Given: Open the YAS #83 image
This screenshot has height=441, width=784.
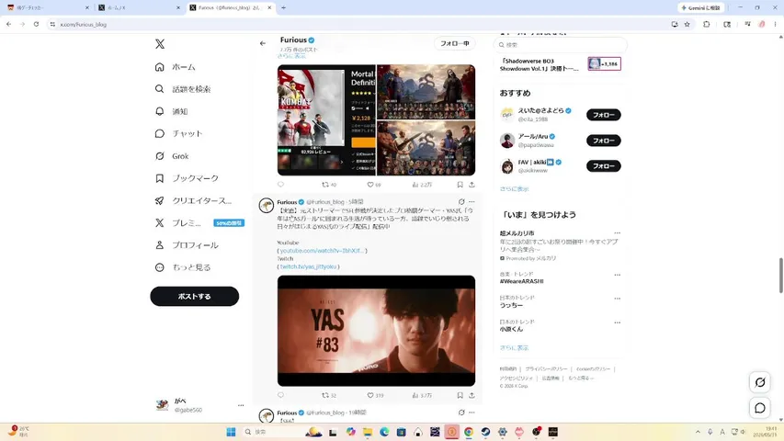Looking at the screenshot, I should tap(377, 331).
